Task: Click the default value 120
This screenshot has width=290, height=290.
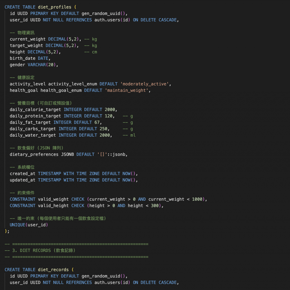Action: click(x=108, y=116)
